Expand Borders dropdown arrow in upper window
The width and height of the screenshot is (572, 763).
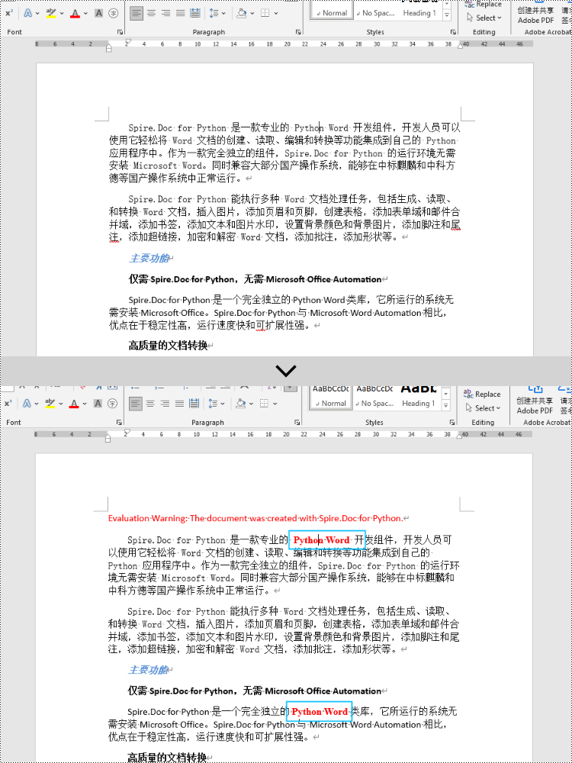click(x=276, y=14)
